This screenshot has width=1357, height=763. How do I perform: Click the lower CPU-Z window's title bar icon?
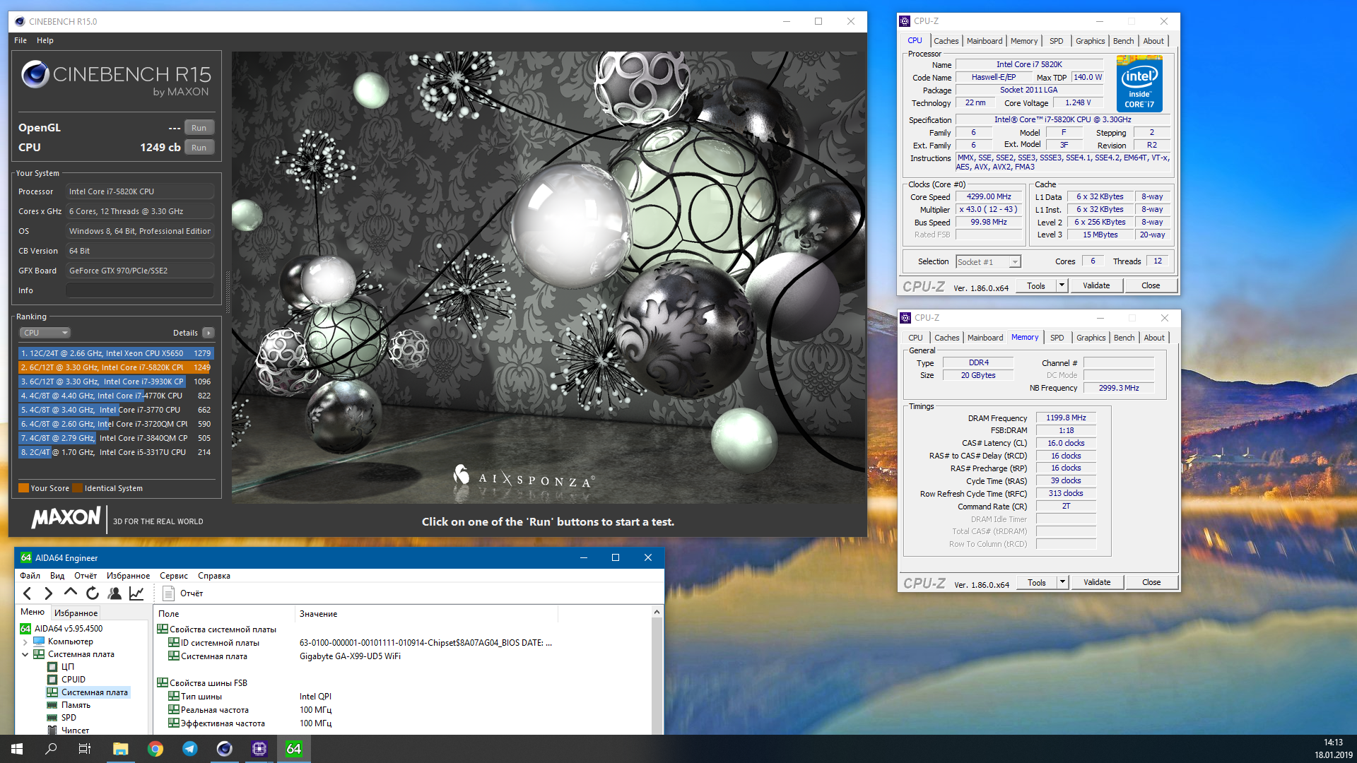[x=906, y=318]
